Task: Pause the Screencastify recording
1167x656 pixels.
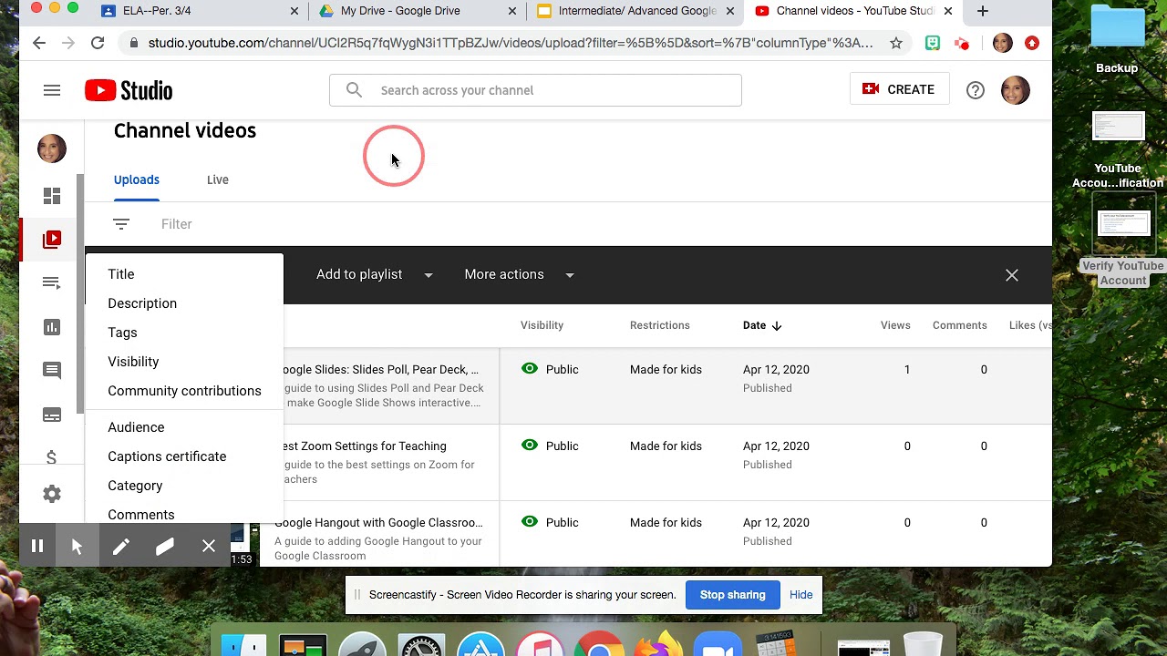Action: tap(37, 547)
